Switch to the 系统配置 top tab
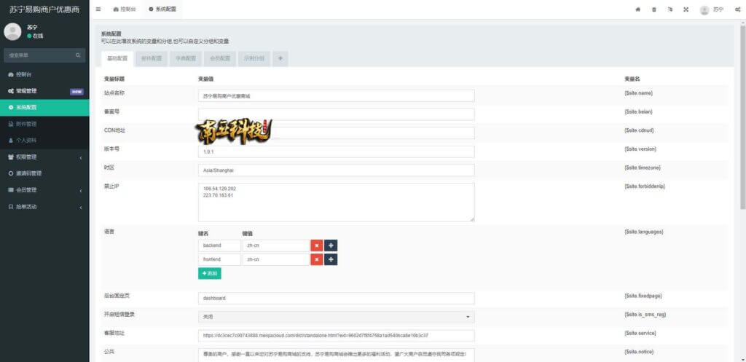The image size is (746, 362). tap(162, 9)
